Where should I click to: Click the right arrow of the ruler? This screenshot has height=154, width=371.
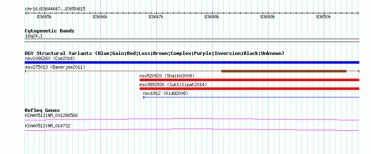(358, 13)
